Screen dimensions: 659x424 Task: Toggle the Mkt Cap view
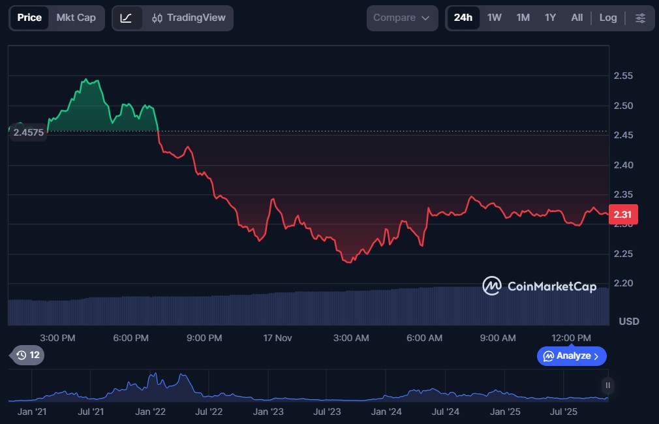76,18
